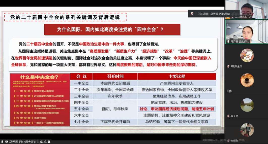Open the annotation pen icon in sharing bar
Screen dimensions: 268x144
tap(45, 142)
